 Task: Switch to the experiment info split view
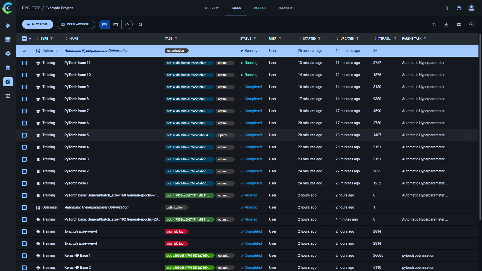click(116, 24)
